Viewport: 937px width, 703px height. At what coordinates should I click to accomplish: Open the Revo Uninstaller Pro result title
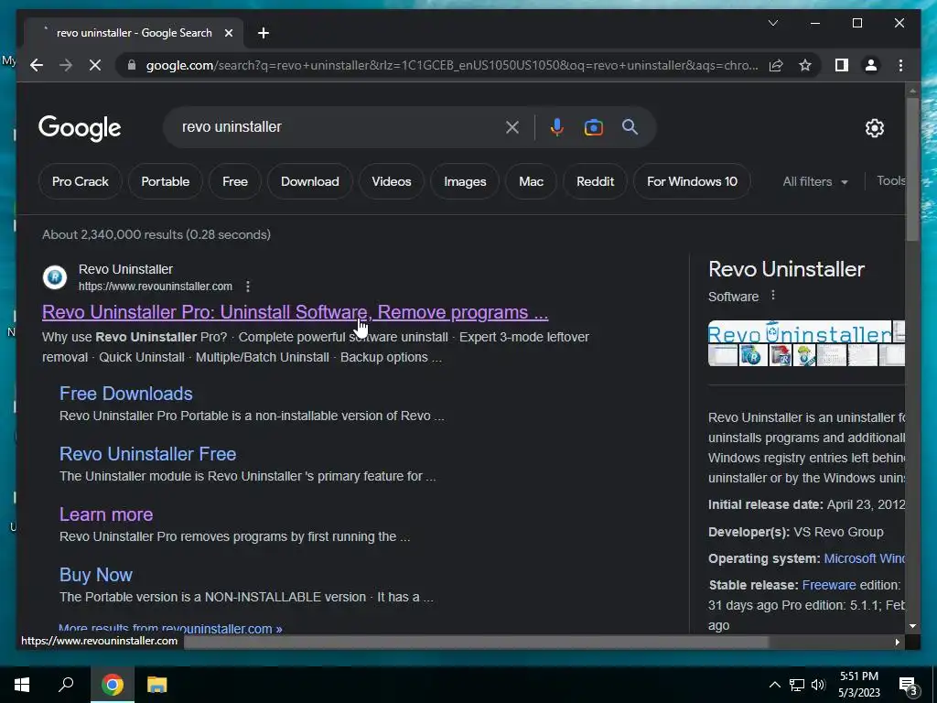pos(295,312)
